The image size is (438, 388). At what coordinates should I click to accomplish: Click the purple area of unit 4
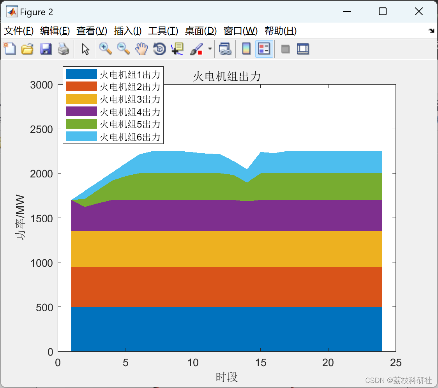click(226, 216)
